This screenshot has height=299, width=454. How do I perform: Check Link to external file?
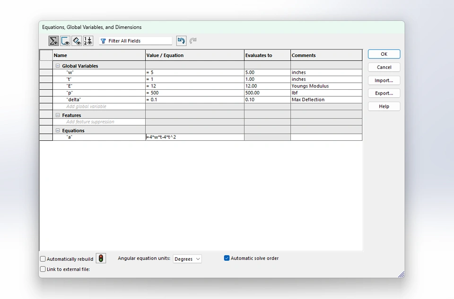point(43,269)
